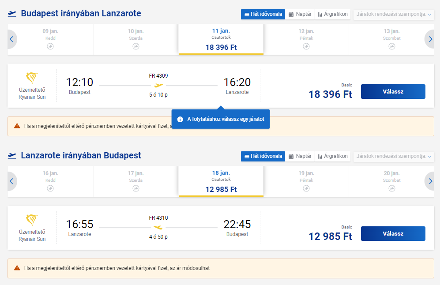The width and height of the screenshot is (440, 285).
Task: Click the 12 jan. Péntek date cell
Action: (x=306, y=39)
